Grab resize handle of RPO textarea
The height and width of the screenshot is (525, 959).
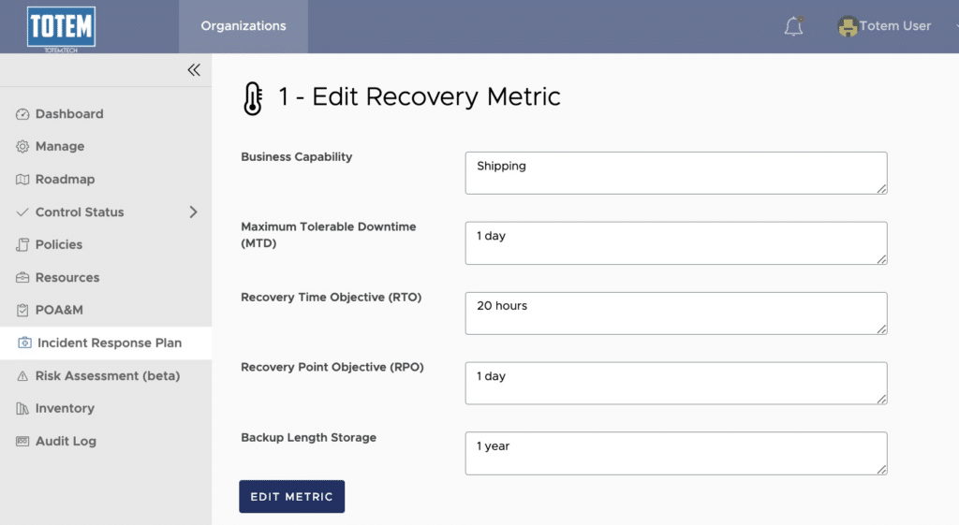tap(881, 399)
